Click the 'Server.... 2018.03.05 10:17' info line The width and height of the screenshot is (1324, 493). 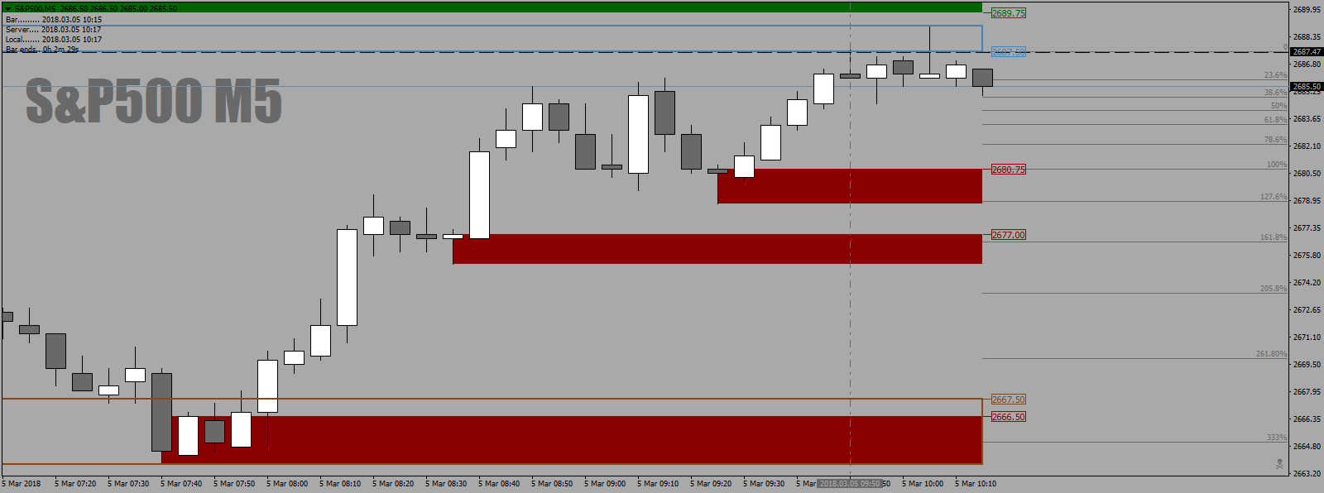[54, 29]
